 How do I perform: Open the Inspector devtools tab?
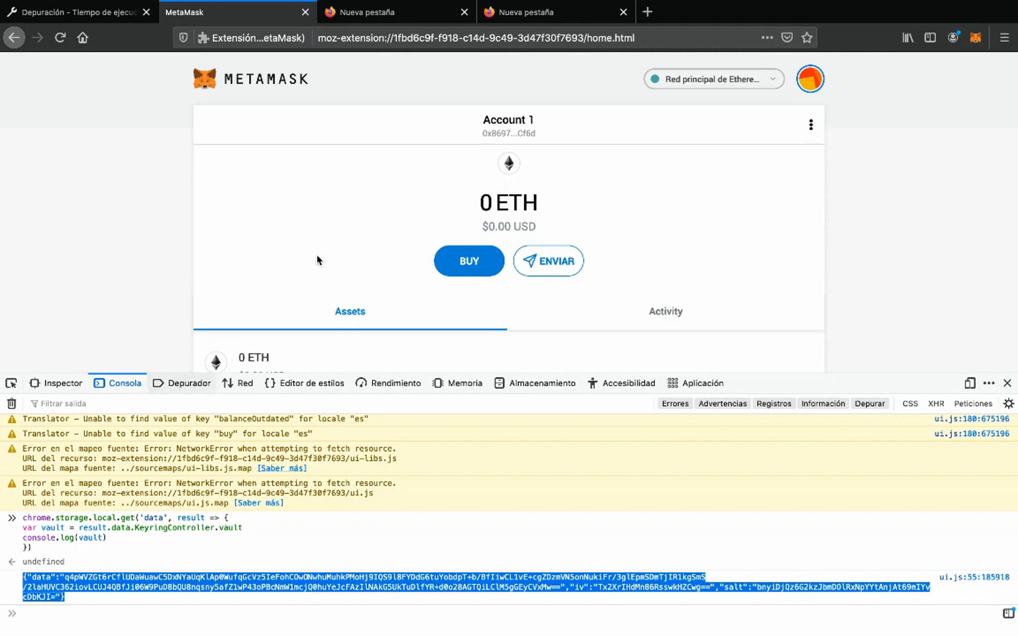coord(56,383)
